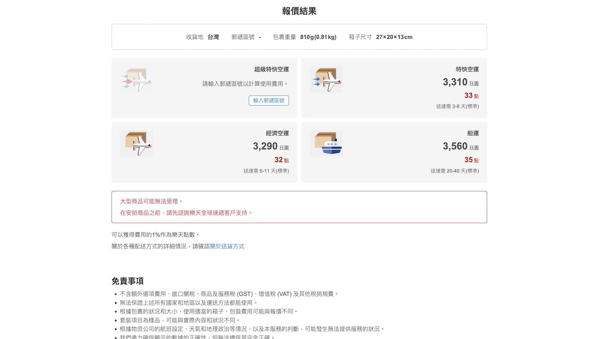Click 可以獲得費用的1%作為樂天點數 note
Viewport: 604px width, 339px height.
156,235
